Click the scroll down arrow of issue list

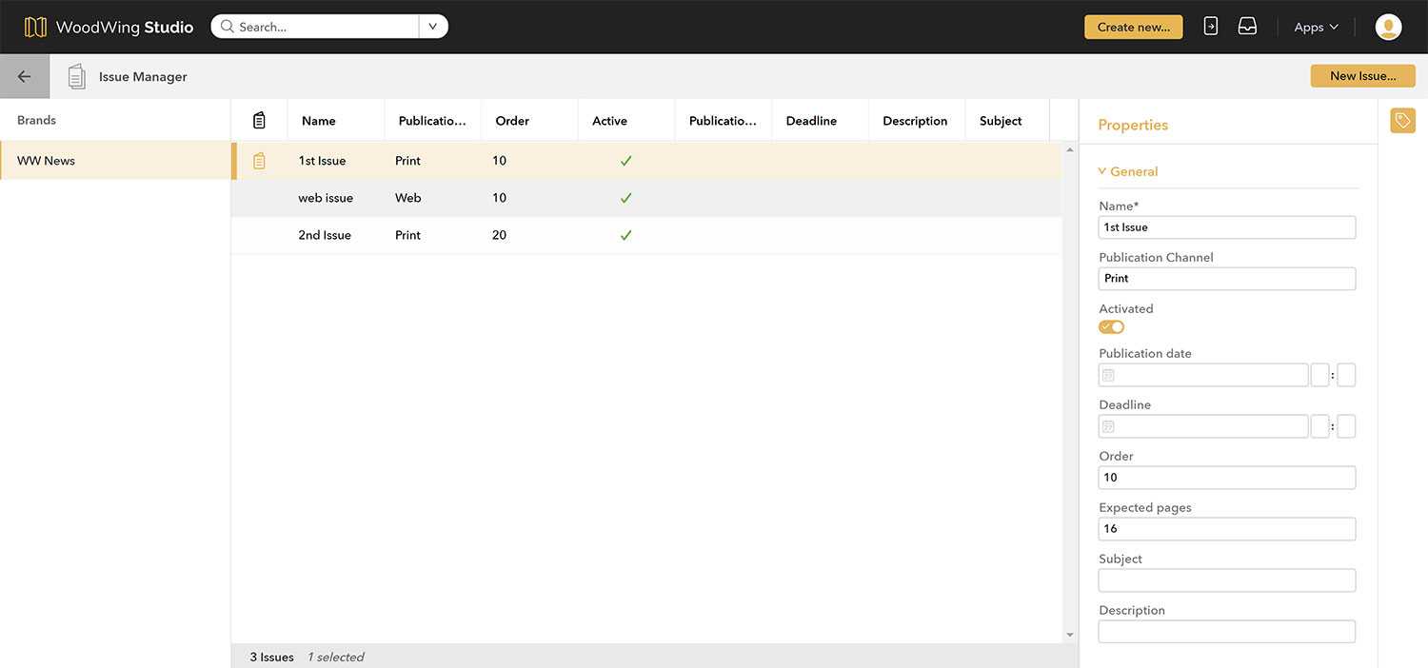click(x=1070, y=635)
